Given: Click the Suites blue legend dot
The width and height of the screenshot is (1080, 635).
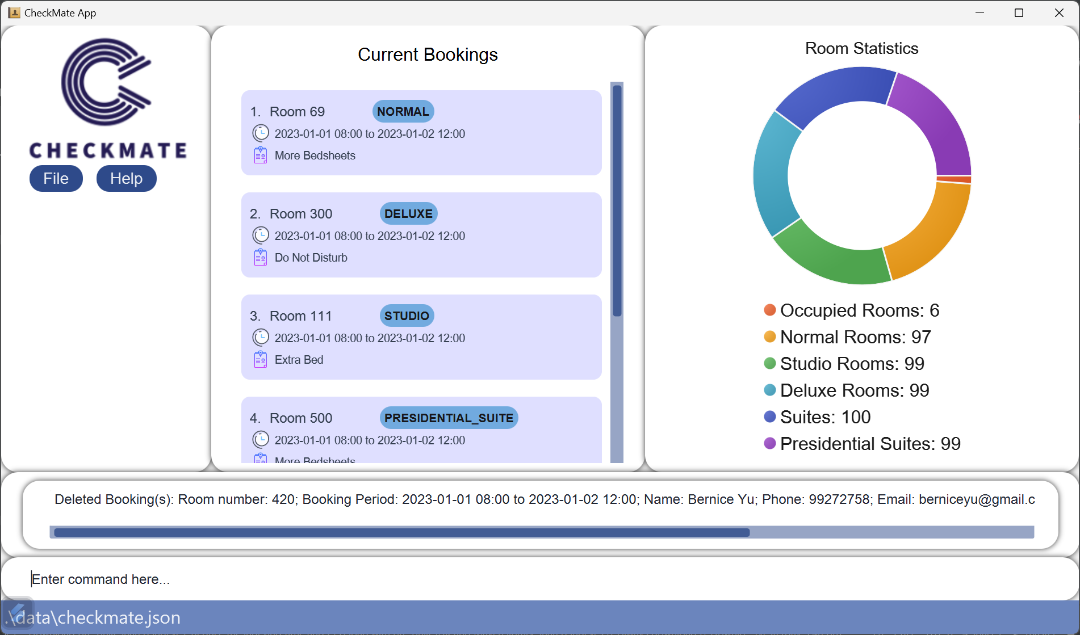Looking at the screenshot, I should click(770, 417).
